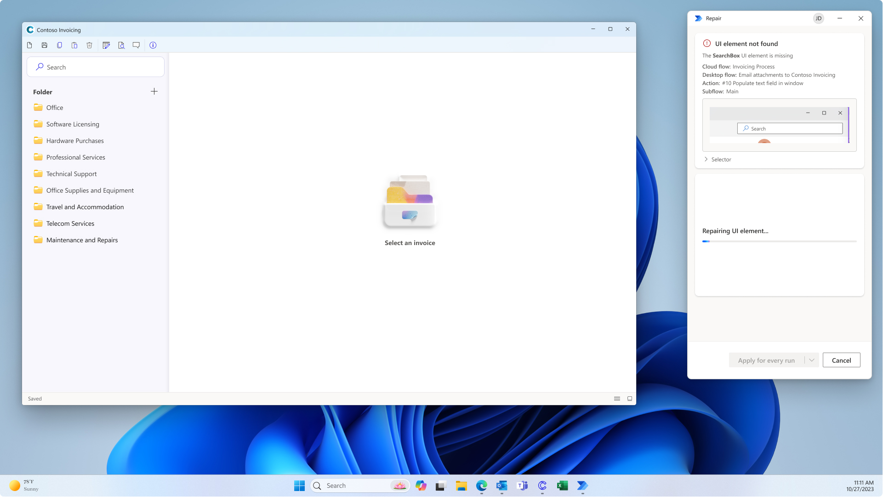Open the Travel and Accommodation folder
This screenshot has height=497, width=883.
[x=96, y=207]
